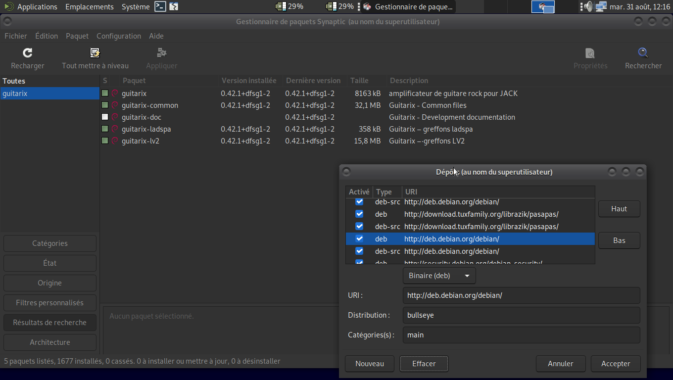
Task: Click the Recharger reload icon
Action: point(28,53)
